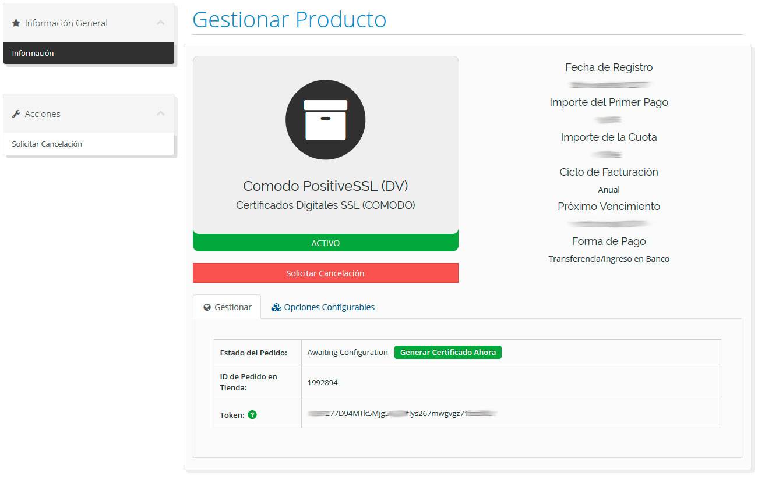Open the Gestionar tab
The width and height of the screenshot is (758, 480).
tap(227, 307)
